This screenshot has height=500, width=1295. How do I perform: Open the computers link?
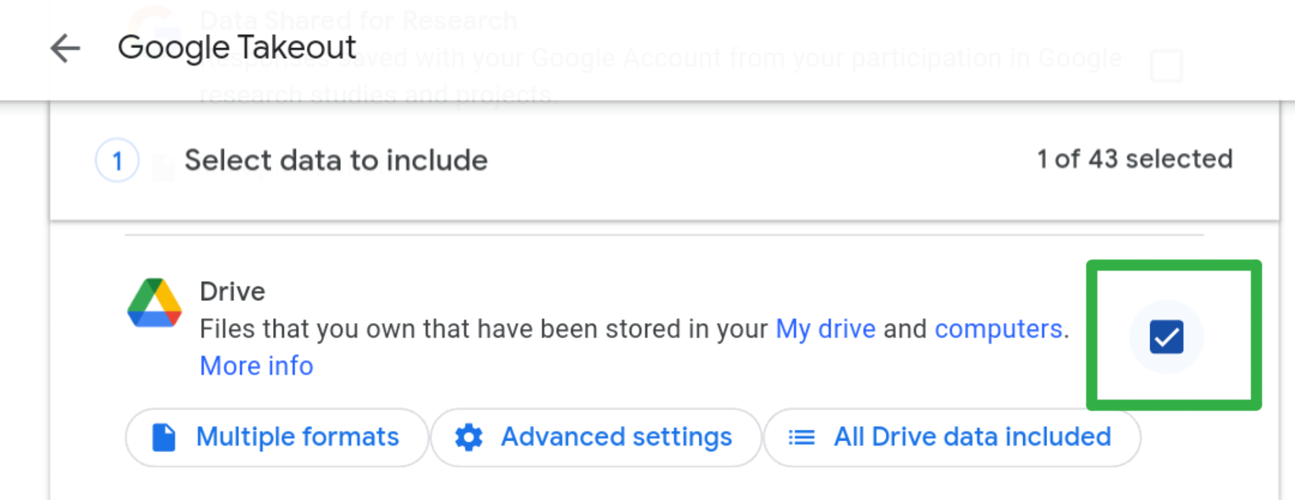998,329
